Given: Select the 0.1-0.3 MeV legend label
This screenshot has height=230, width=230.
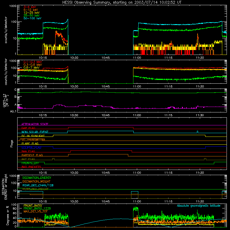Looking at the screenshot, I should point(33,62).
